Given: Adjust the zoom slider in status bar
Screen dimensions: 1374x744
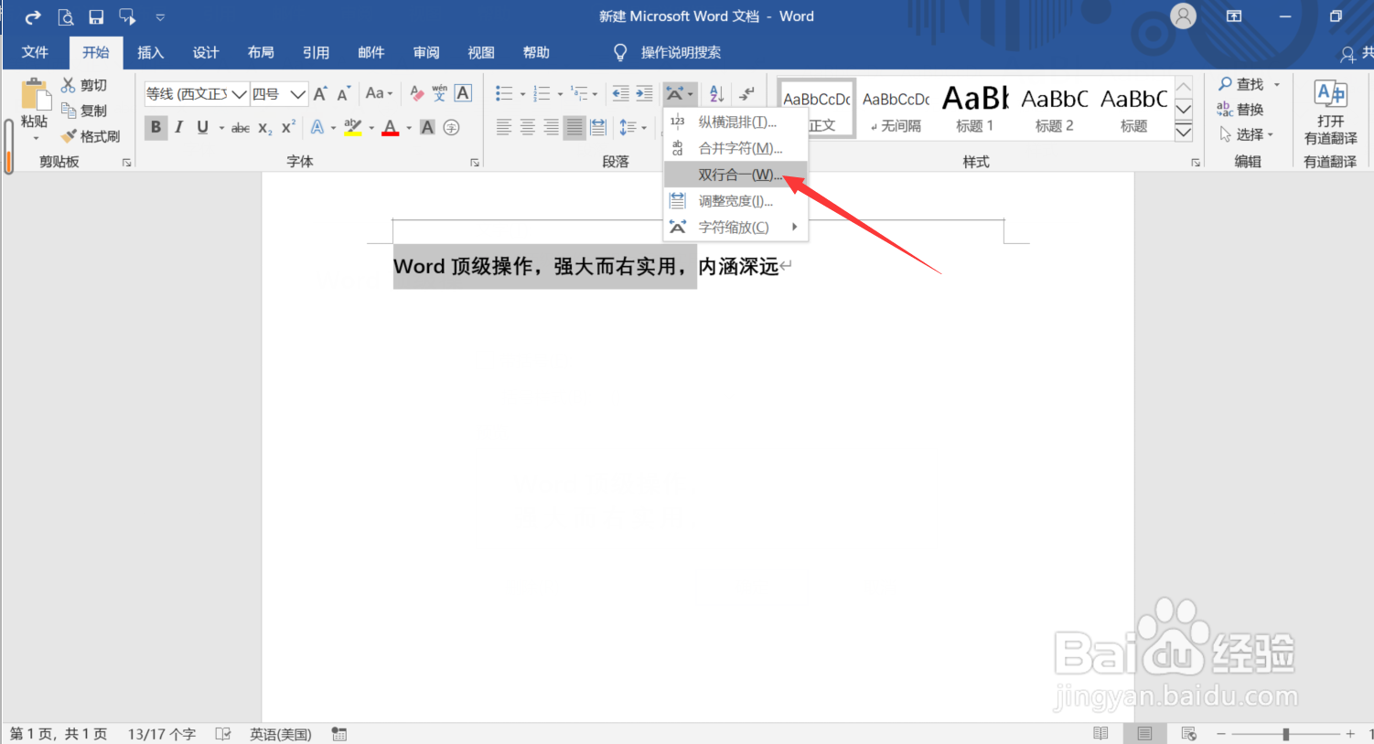Looking at the screenshot, I should tap(1285, 734).
